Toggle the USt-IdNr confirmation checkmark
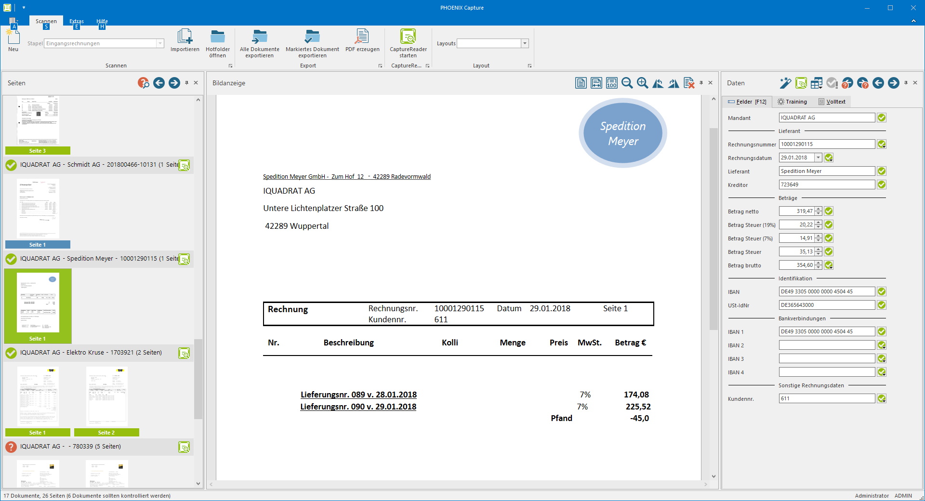 coord(882,305)
